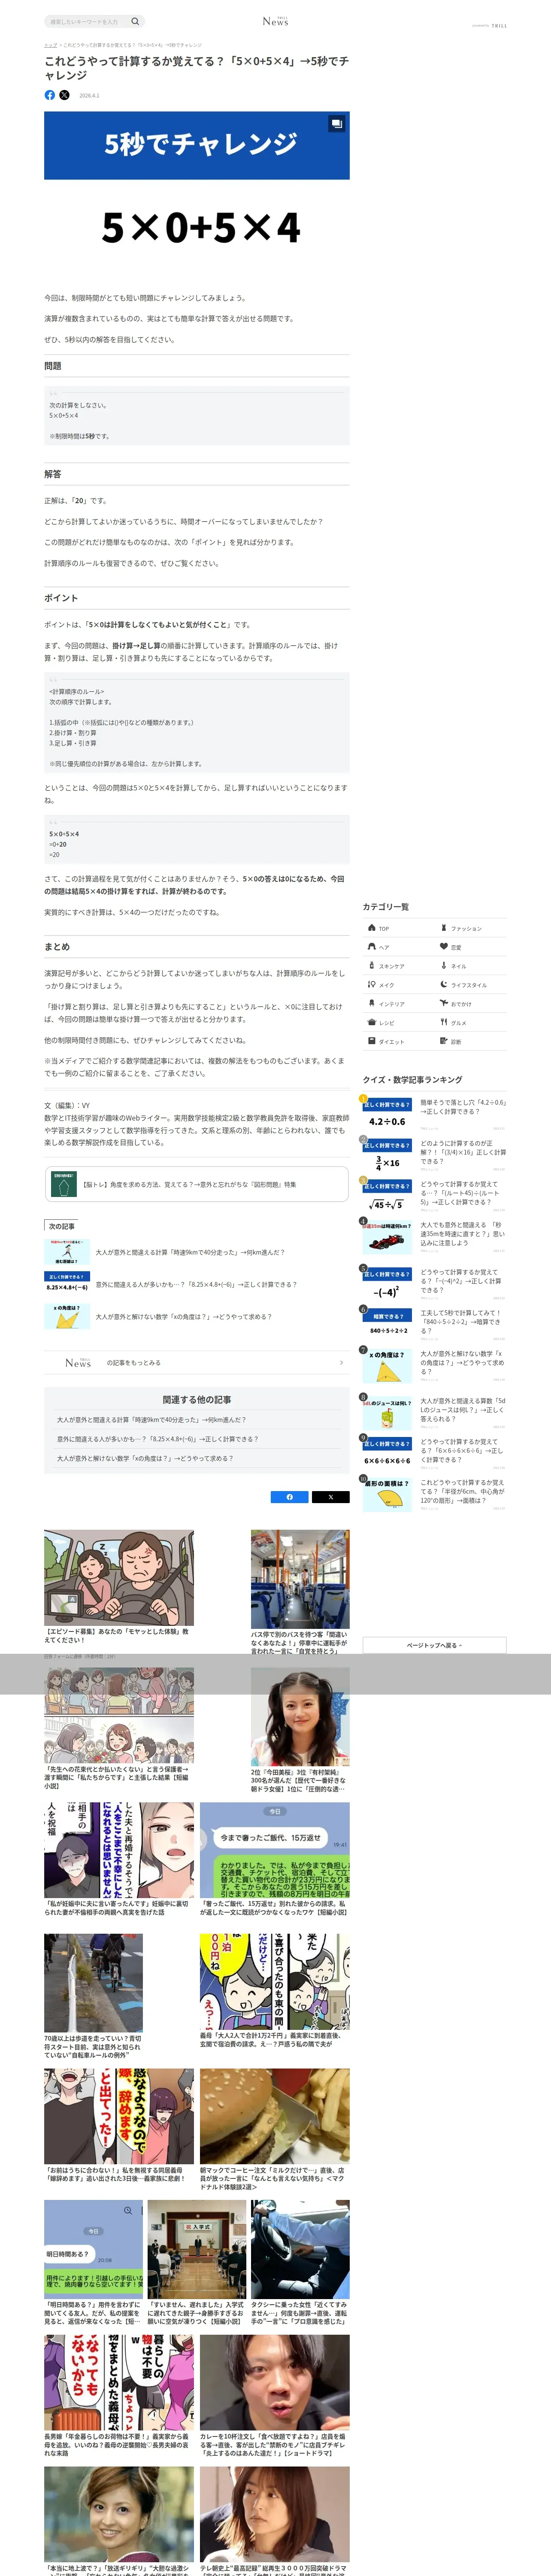
Task: Select the レシピ pot icon
Action: pos(371,1022)
